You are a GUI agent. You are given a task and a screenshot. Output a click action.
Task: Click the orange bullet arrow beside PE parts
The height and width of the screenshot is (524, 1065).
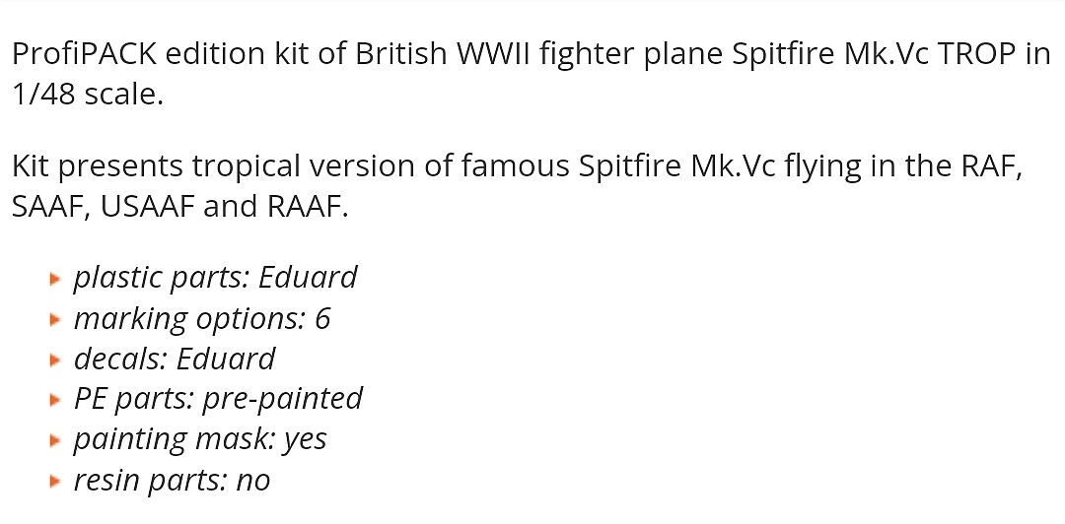(x=55, y=400)
